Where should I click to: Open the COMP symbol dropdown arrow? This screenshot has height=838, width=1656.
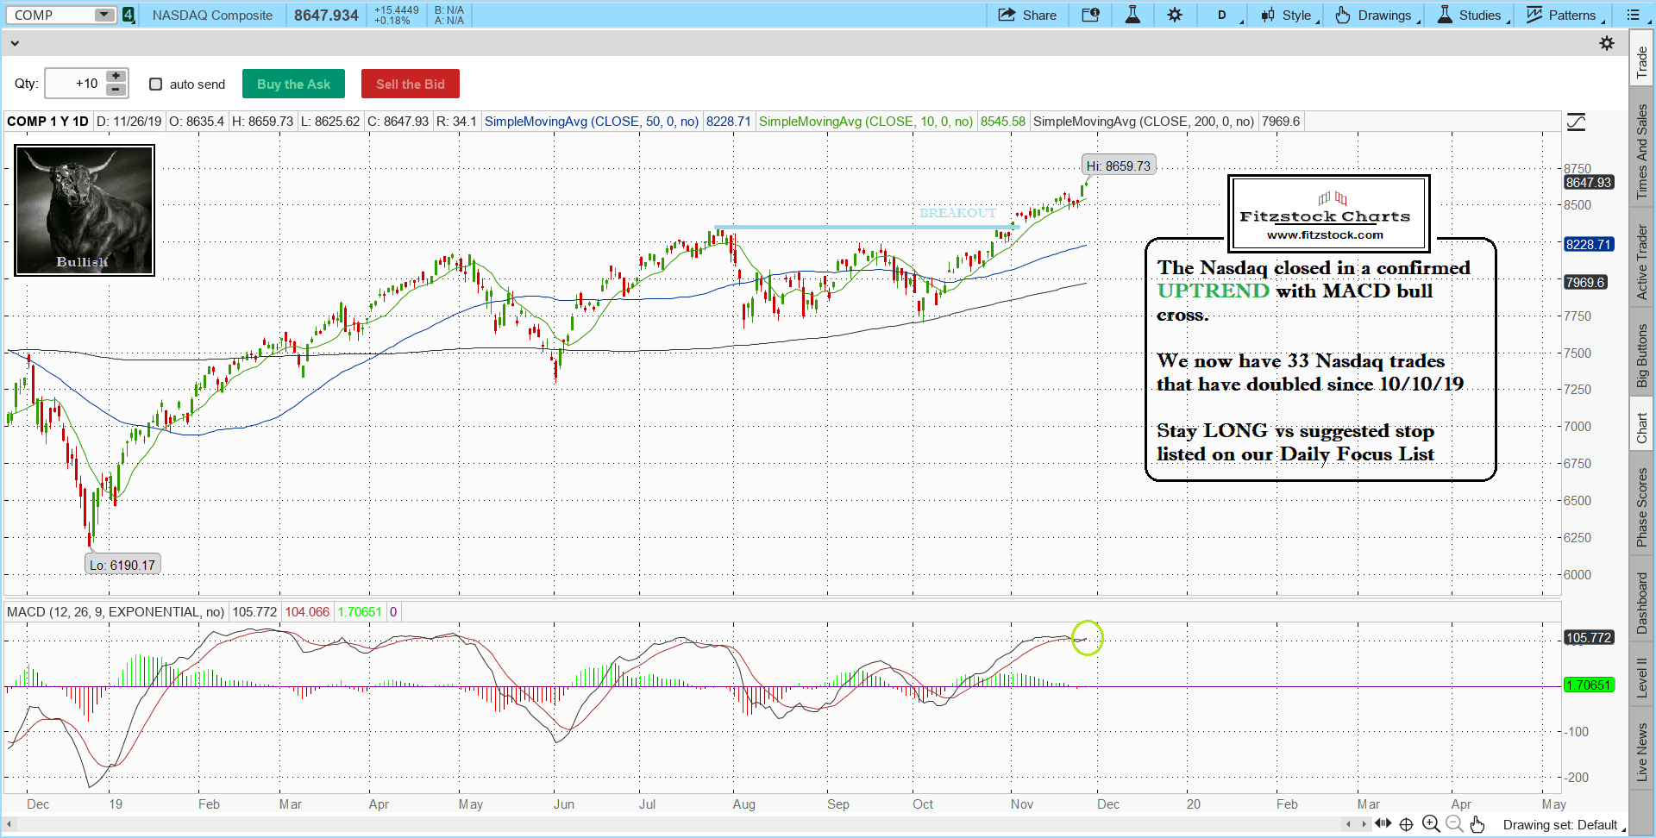[x=103, y=15]
